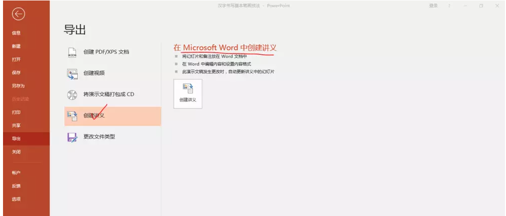
Task: Click text 在 Word 中编辑内容和设置内容格式
Action: tap(216, 64)
